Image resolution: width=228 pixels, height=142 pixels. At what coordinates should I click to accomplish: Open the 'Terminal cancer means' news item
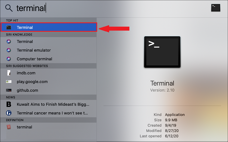pyautogui.click(x=53, y=113)
